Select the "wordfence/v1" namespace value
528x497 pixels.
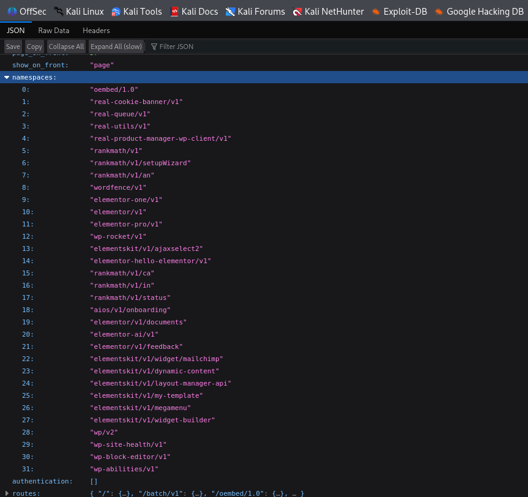pyautogui.click(x=118, y=187)
